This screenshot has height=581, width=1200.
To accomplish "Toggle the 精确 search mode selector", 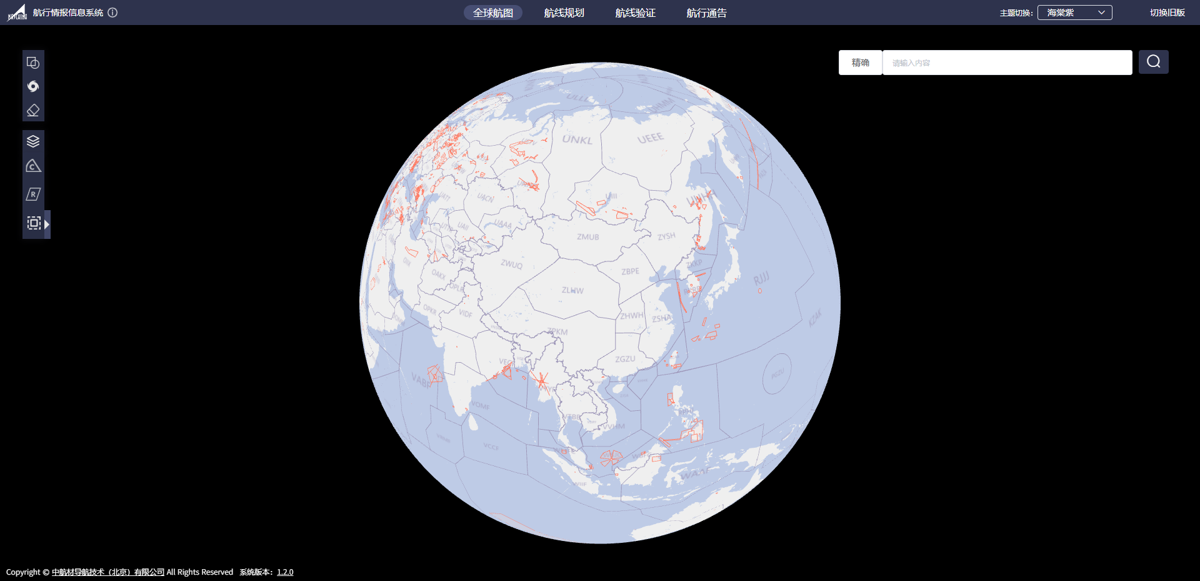I will pos(860,63).
